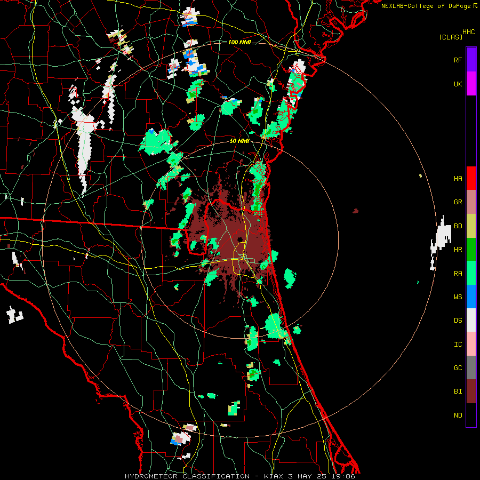Click the GR legend label

click(458, 202)
